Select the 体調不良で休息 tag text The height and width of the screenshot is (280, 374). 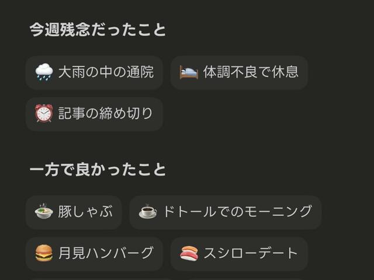pos(251,72)
